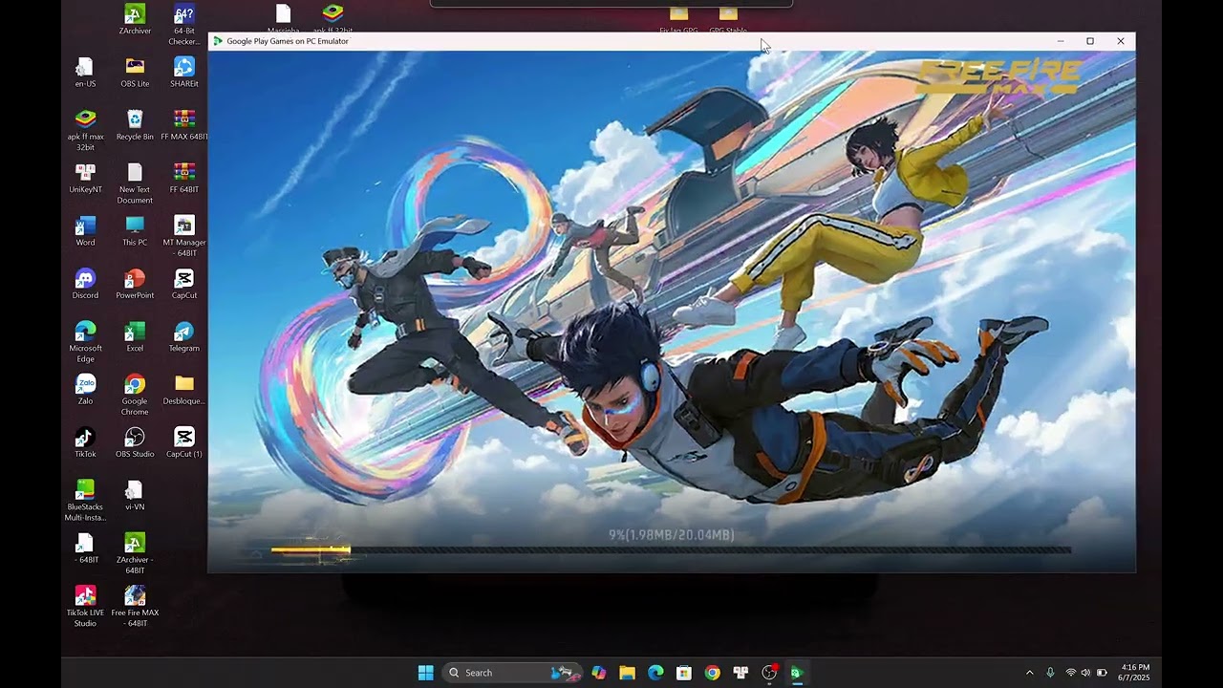Click the game download progress bar
Viewport: 1223px width, 688px height.
point(671,550)
